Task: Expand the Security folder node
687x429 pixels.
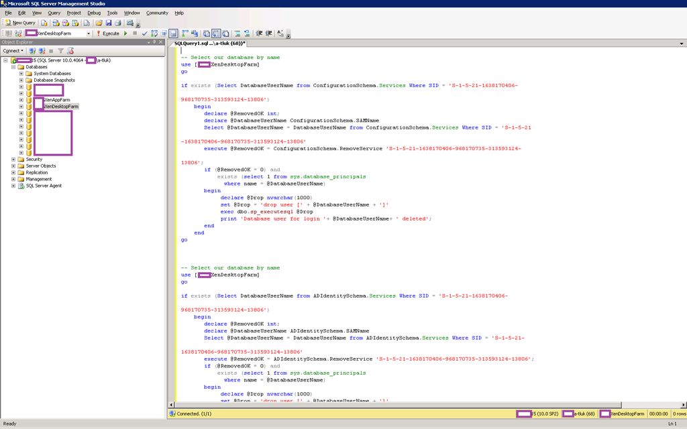Action: coord(13,160)
